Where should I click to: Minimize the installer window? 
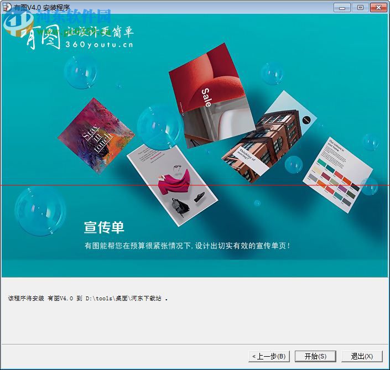[x=342, y=7]
